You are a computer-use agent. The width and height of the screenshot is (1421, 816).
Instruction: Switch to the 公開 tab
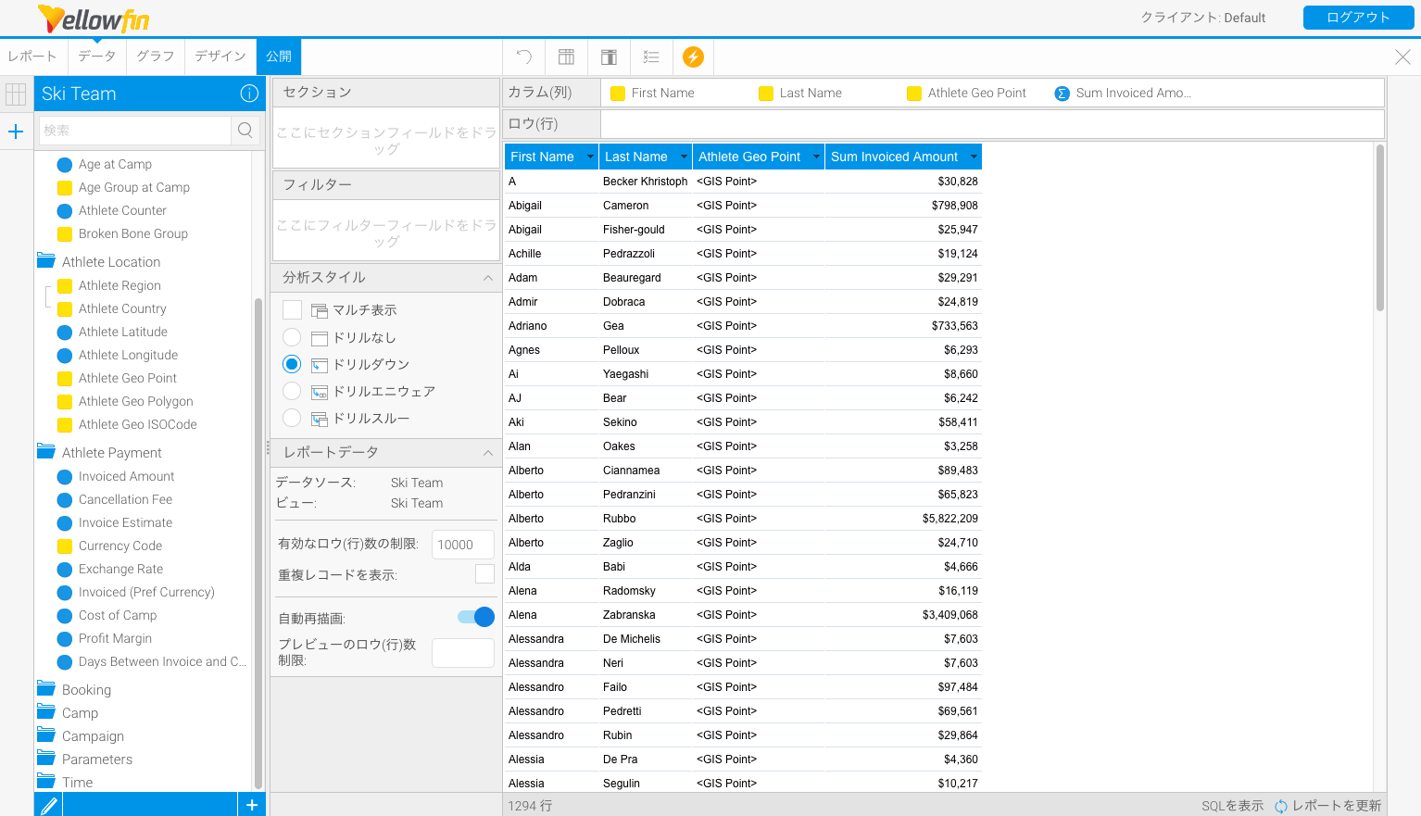point(279,56)
